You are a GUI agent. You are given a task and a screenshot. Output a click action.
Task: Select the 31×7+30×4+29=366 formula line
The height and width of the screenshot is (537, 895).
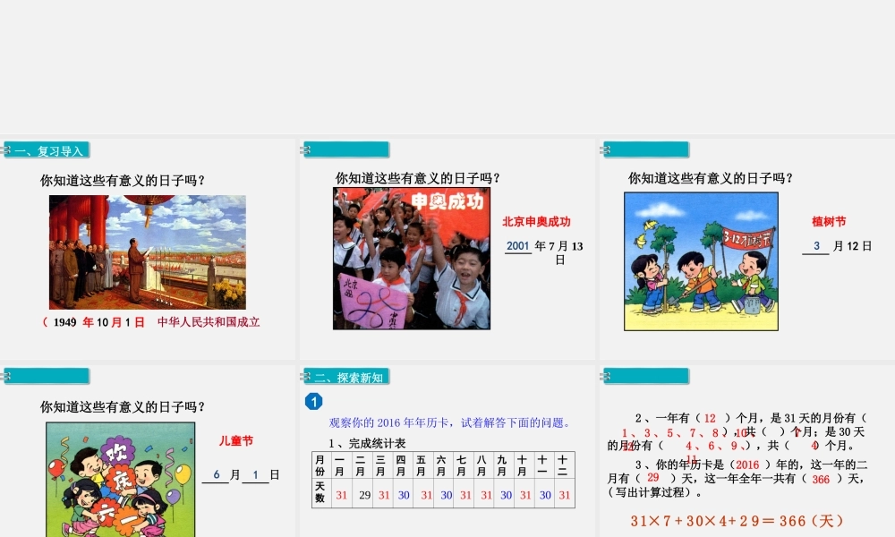pos(737,520)
